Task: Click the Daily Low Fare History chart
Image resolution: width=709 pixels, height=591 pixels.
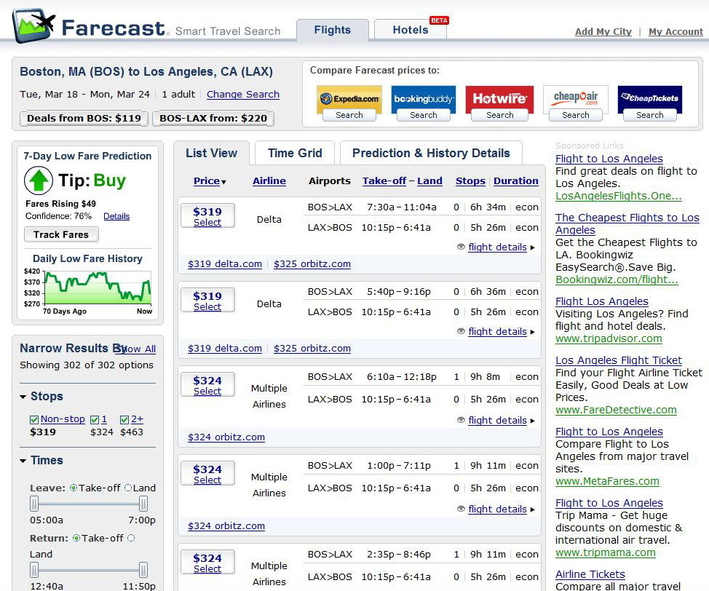Action: tap(98, 287)
